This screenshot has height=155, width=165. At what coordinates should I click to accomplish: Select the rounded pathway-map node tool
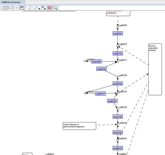tap(5, 8)
